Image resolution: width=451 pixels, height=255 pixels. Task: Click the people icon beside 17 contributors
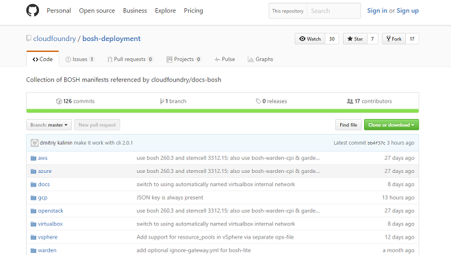pyautogui.click(x=350, y=101)
